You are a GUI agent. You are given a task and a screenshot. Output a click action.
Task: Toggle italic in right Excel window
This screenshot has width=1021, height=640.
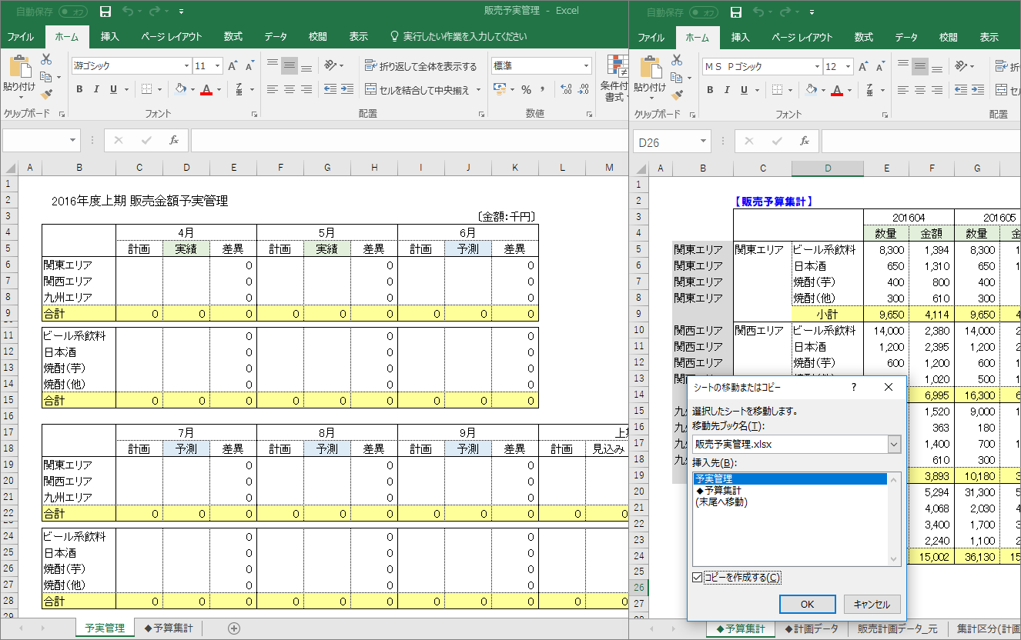pyautogui.click(x=728, y=89)
